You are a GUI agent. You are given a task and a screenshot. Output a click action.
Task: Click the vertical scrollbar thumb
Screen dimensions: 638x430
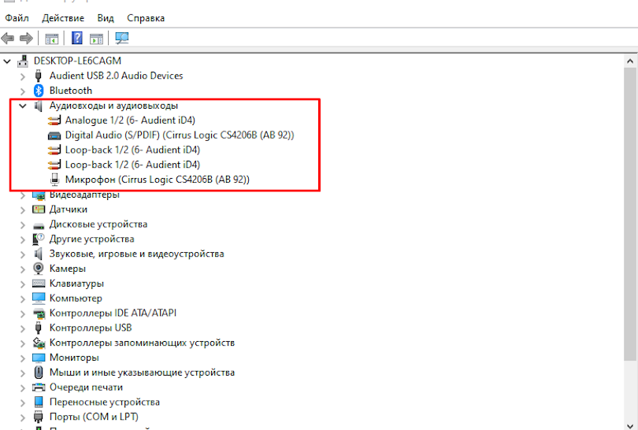pos(630,214)
